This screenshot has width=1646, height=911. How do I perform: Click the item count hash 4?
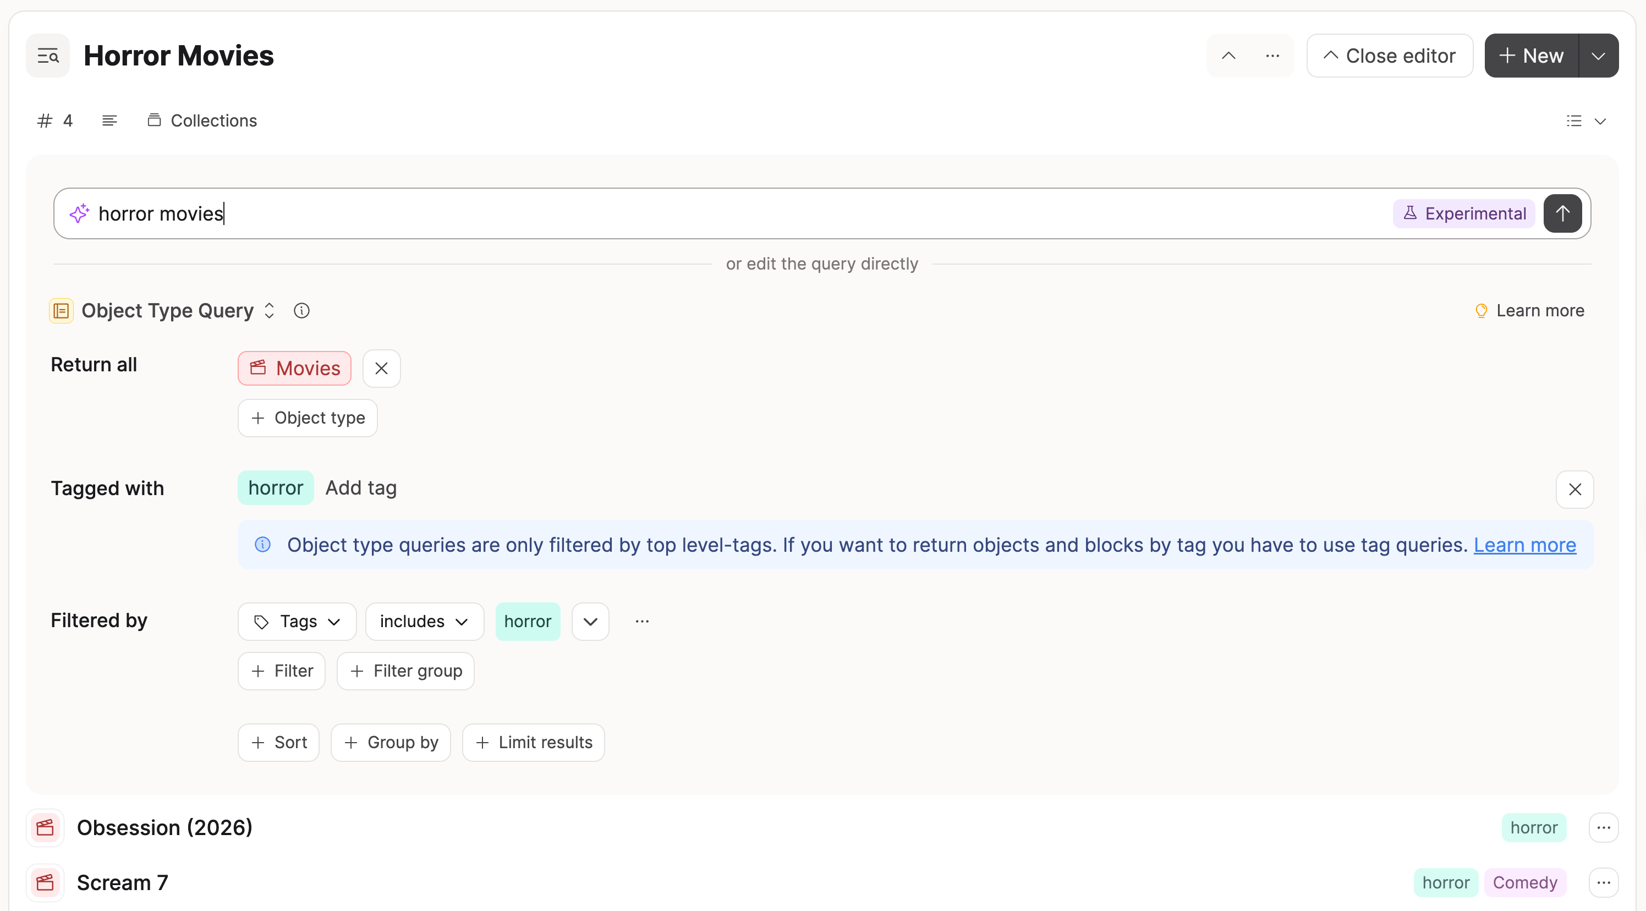(x=56, y=120)
